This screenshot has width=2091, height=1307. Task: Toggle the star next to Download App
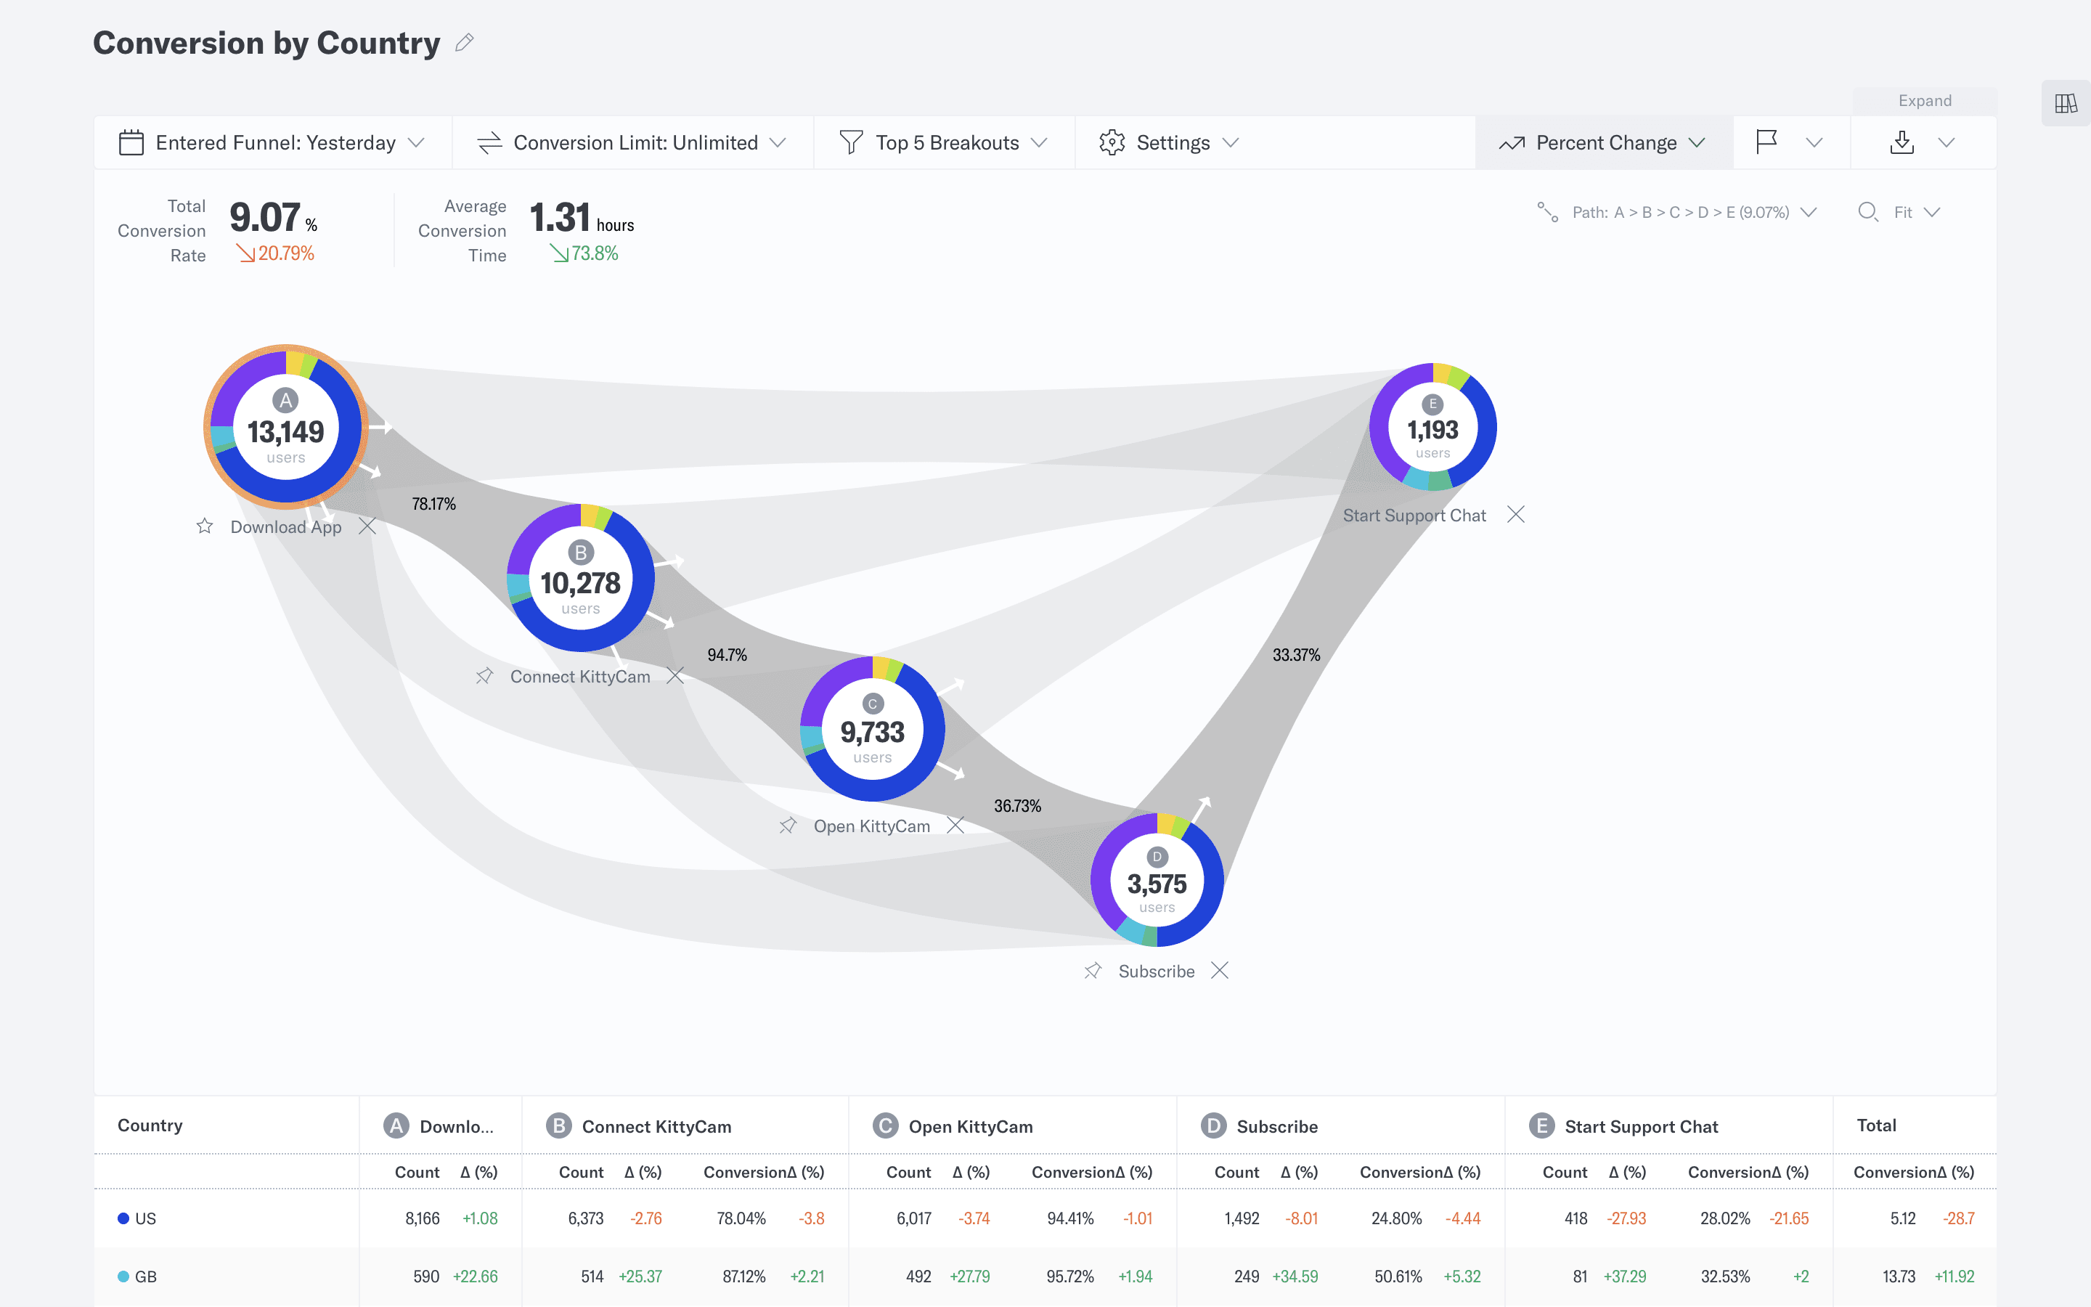pos(205,526)
